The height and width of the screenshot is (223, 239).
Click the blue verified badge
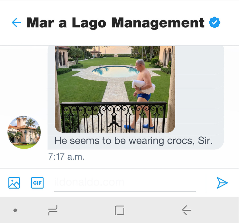pyautogui.click(x=215, y=22)
